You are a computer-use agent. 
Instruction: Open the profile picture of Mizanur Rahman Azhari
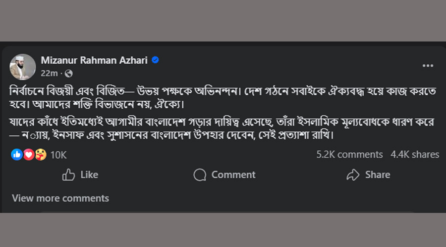point(23,67)
